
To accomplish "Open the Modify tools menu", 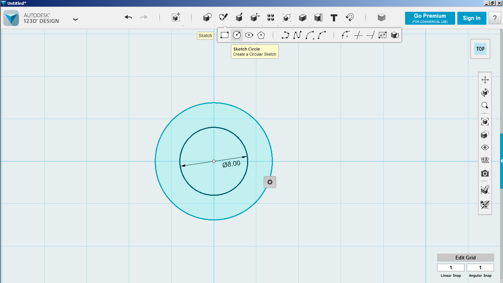I will point(255,17).
